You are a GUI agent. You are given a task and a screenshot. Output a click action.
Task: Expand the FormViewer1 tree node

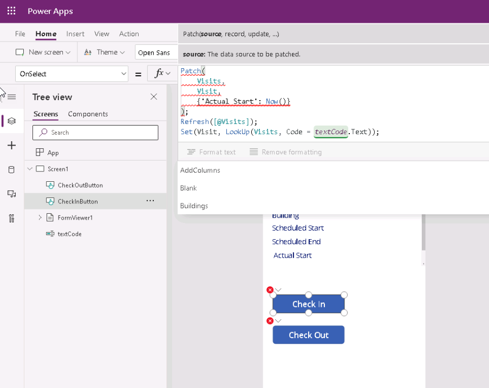tap(40, 218)
